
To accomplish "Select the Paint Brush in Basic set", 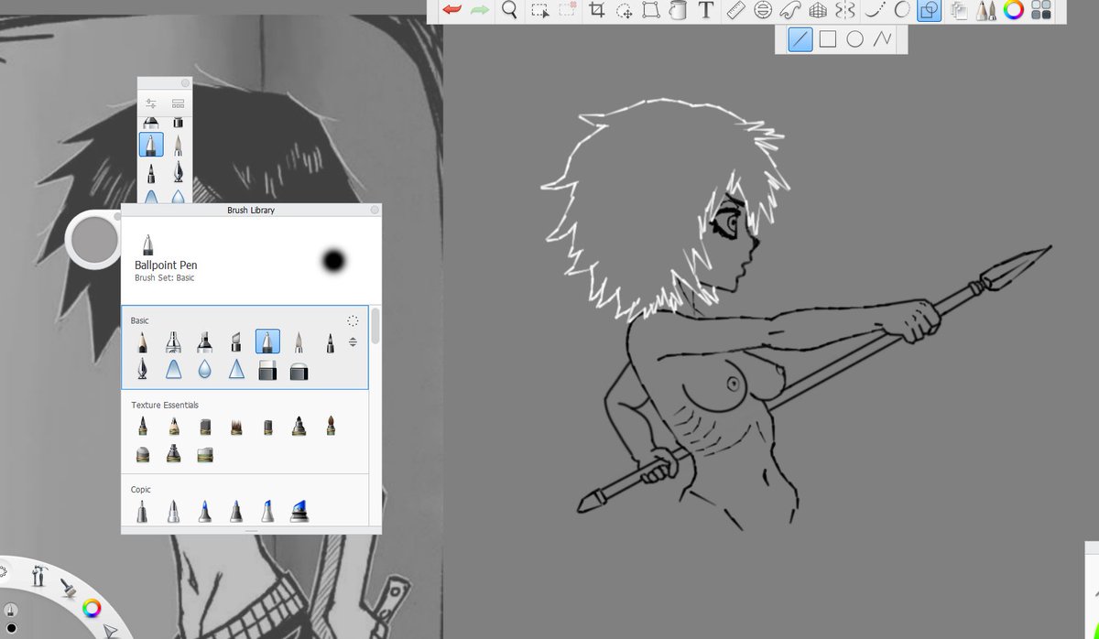I will pos(299,342).
